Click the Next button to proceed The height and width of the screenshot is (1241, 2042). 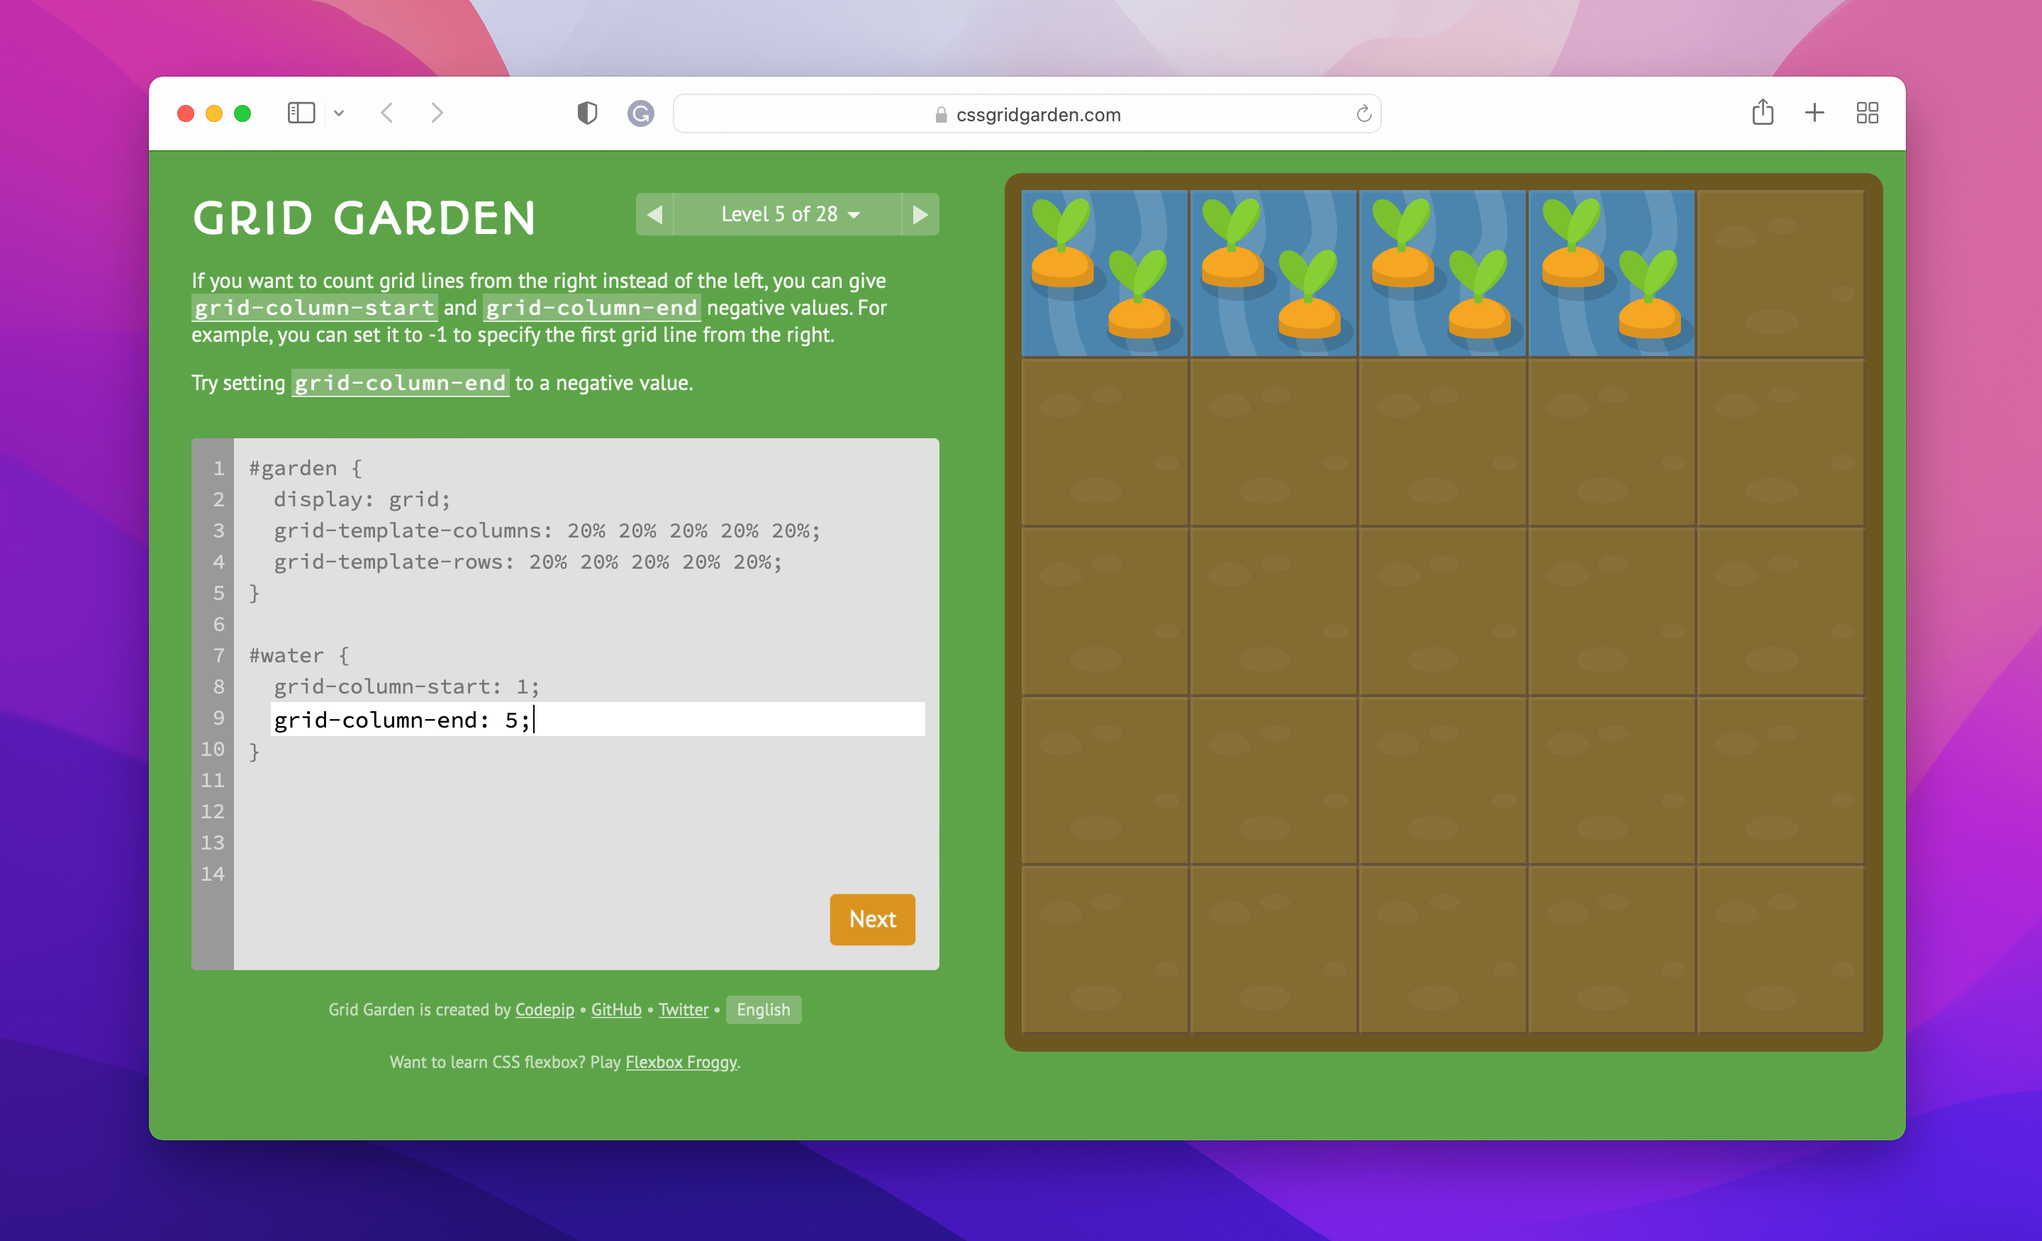tap(871, 919)
